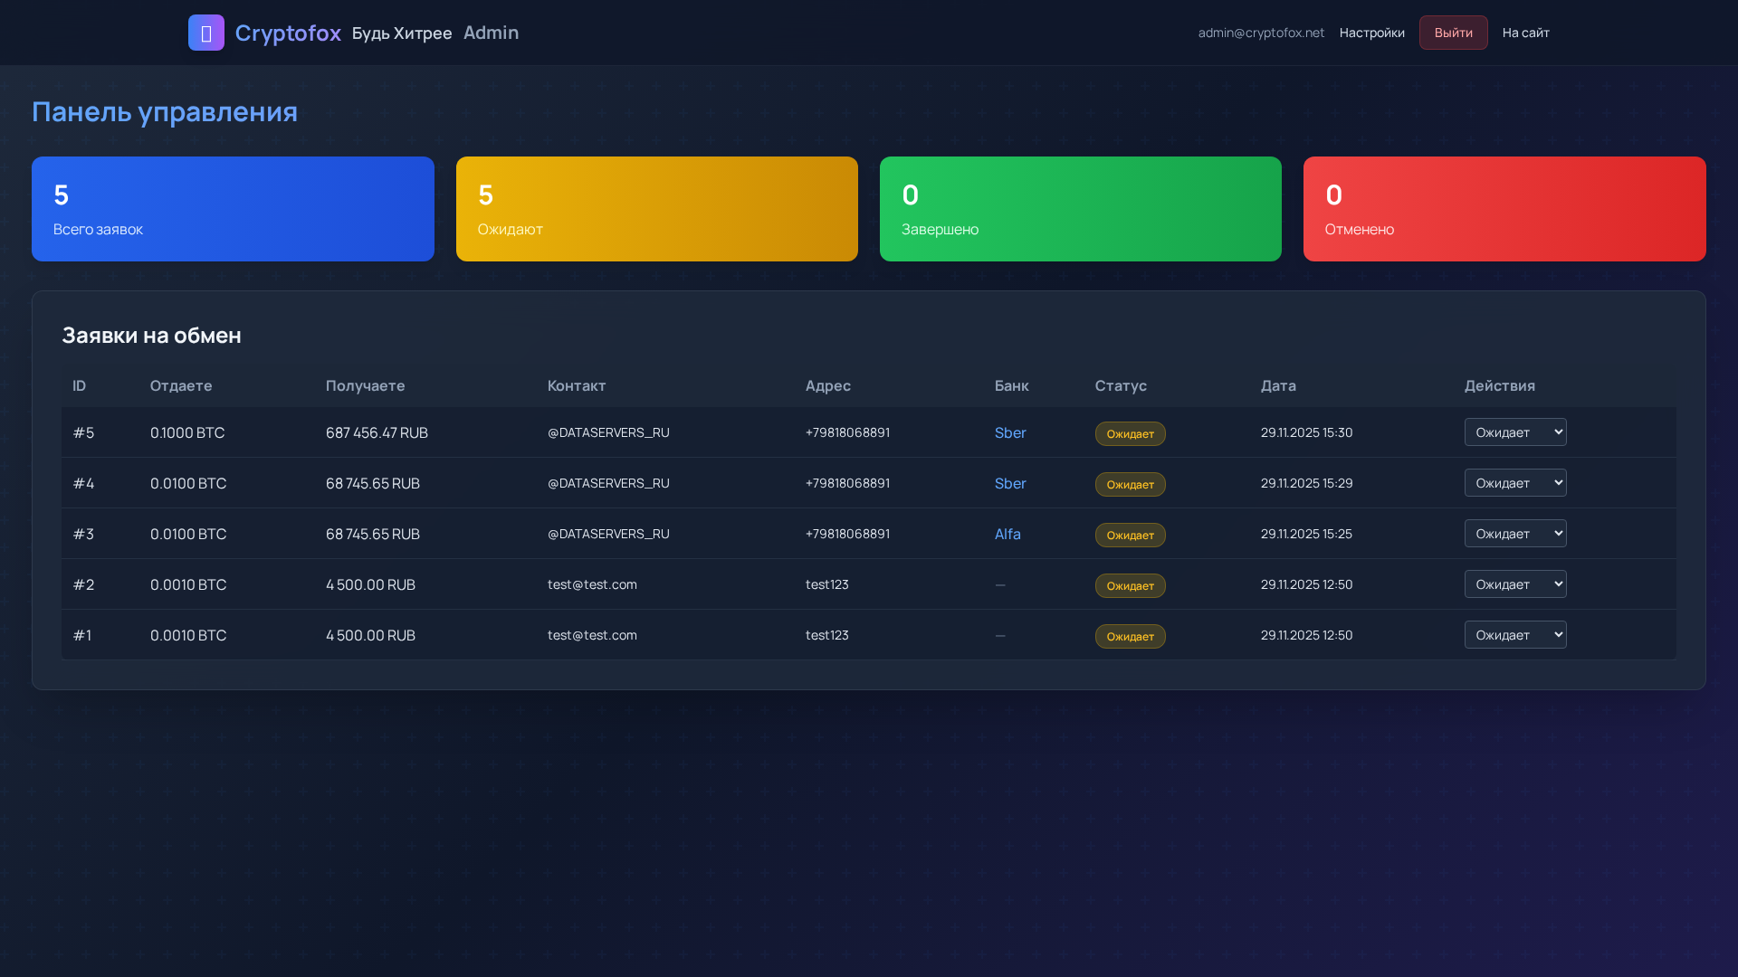This screenshot has height=977, width=1738.
Task: Select the yellow Ожидают stats card
Action: [x=656, y=209]
